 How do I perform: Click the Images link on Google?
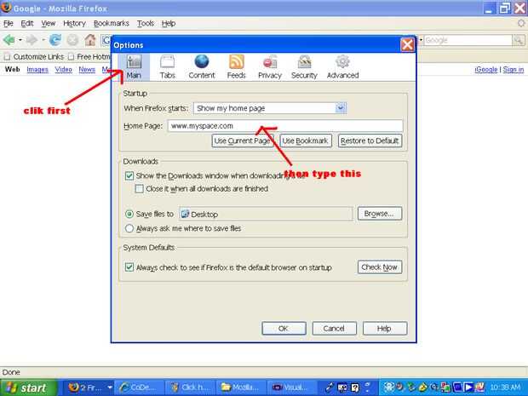pyautogui.click(x=37, y=69)
